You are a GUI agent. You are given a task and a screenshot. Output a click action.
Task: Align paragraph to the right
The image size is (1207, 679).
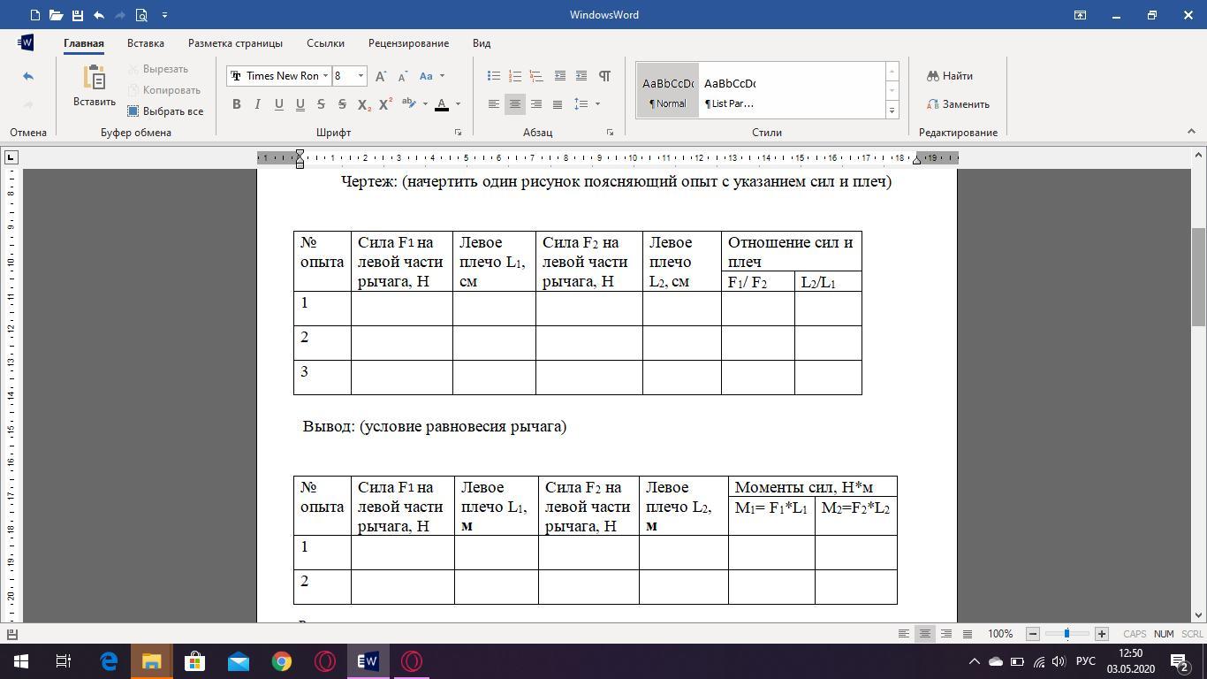pyautogui.click(x=536, y=104)
